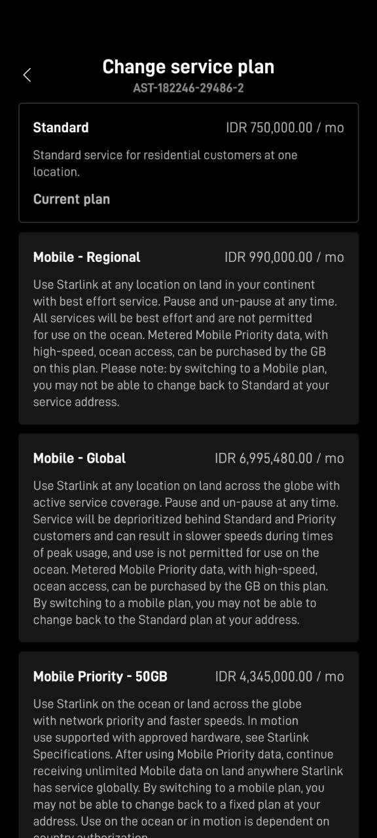Screen dimensions: 377x838
Task: Click the Standard plan name heading
Action: 61,128
